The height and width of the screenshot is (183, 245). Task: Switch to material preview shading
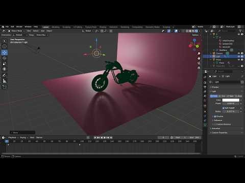pos(193,31)
